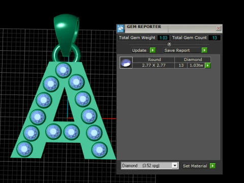Select the round gem thumbnail in report
Screen dimensions: 244x183
(x=126, y=63)
